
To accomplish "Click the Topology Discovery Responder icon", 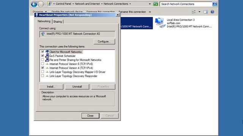I will [x=47, y=76].
